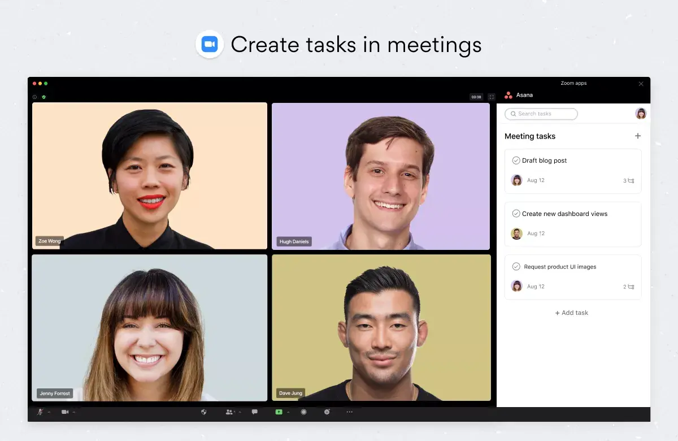The width and height of the screenshot is (678, 441).
Task: Start screen sharing
Action: click(x=279, y=412)
